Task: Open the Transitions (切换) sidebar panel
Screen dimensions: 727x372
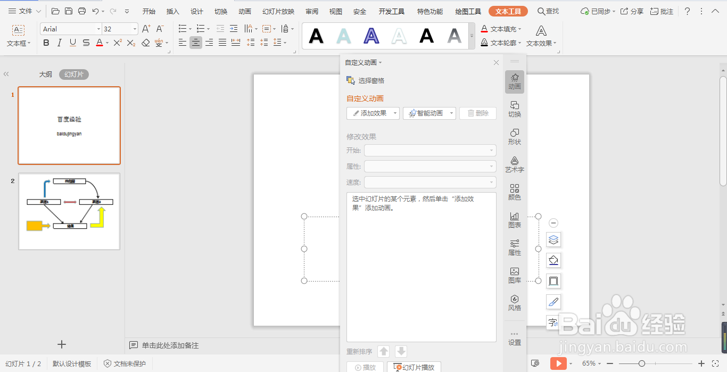Action: point(514,109)
